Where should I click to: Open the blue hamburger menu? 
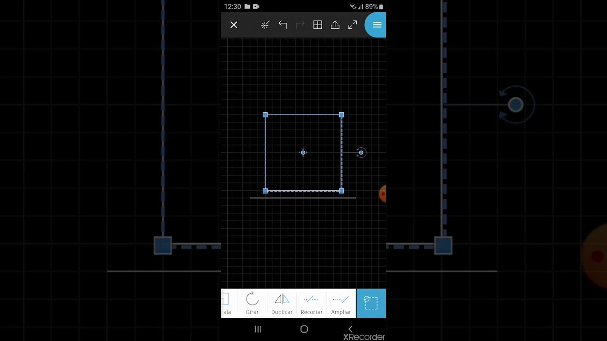click(x=377, y=25)
